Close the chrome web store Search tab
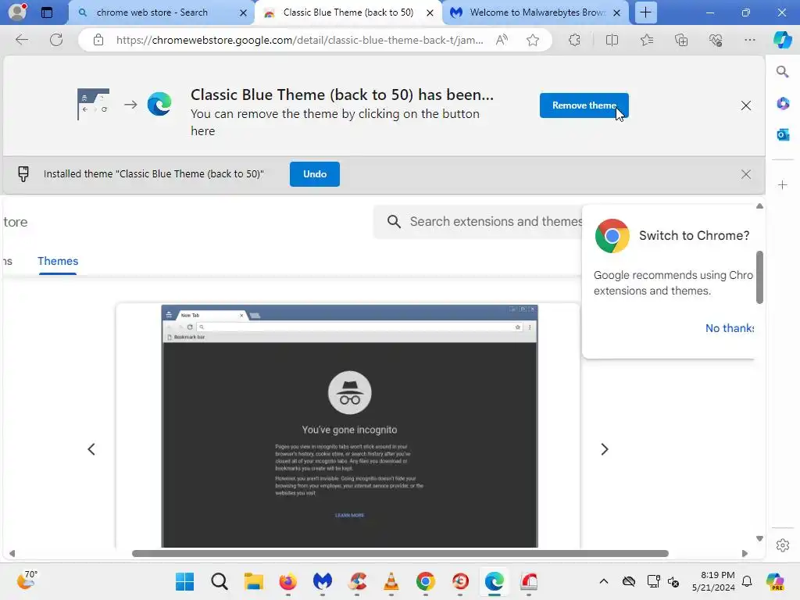This screenshot has width=800, height=600. click(244, 12)
